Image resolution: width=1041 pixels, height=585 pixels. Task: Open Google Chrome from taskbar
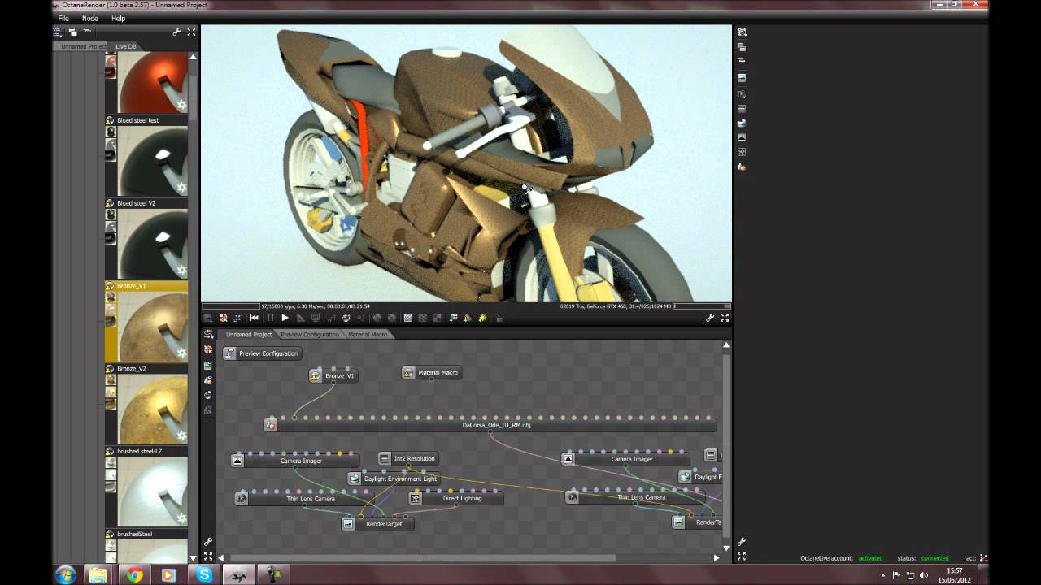click(134, 575)
